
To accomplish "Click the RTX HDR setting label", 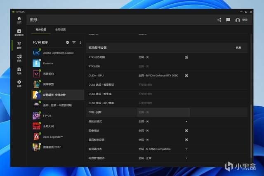I will (x=94, y=66).
